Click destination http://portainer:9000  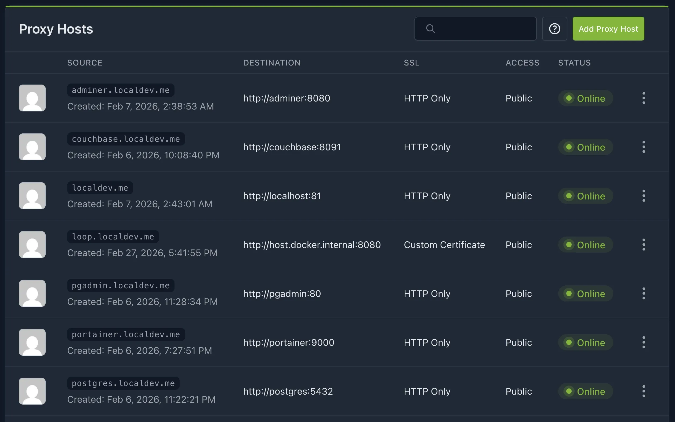coord(289,343)
